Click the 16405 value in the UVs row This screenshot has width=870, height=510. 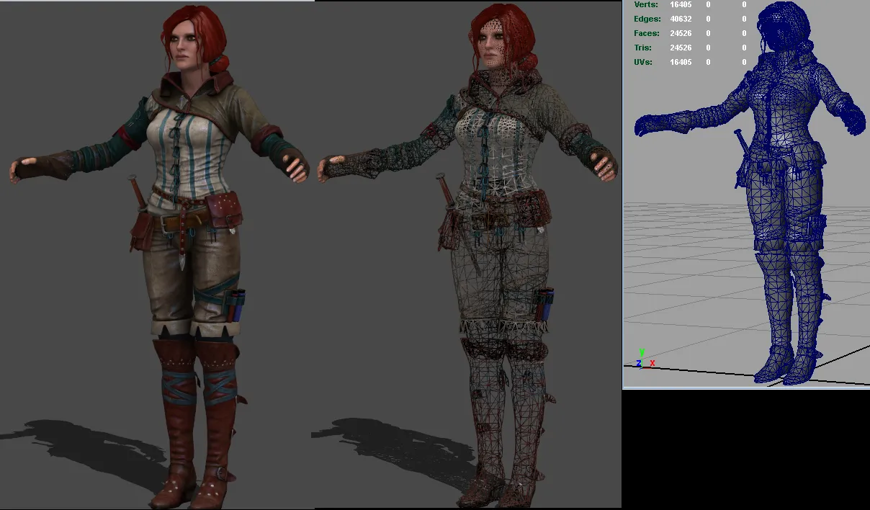(x=681, y=63)
